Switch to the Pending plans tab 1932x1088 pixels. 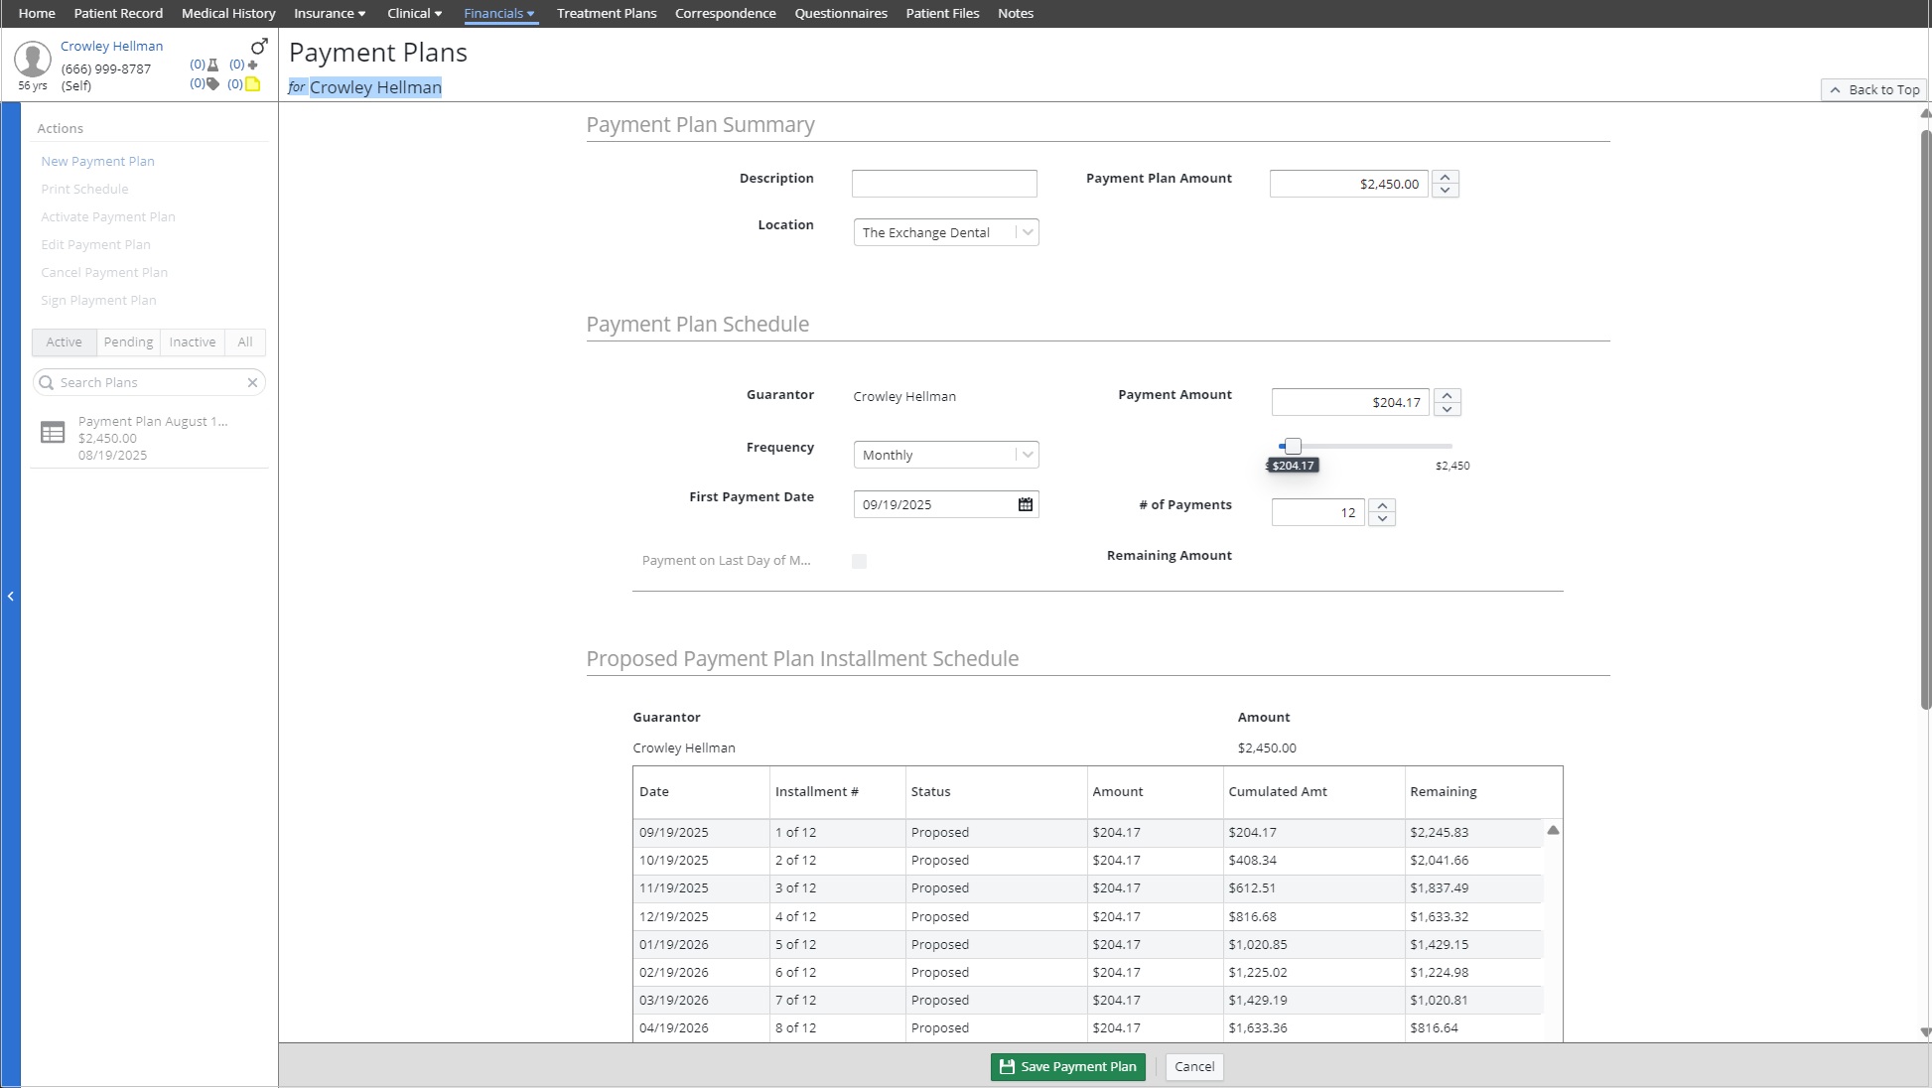(128, 341)
